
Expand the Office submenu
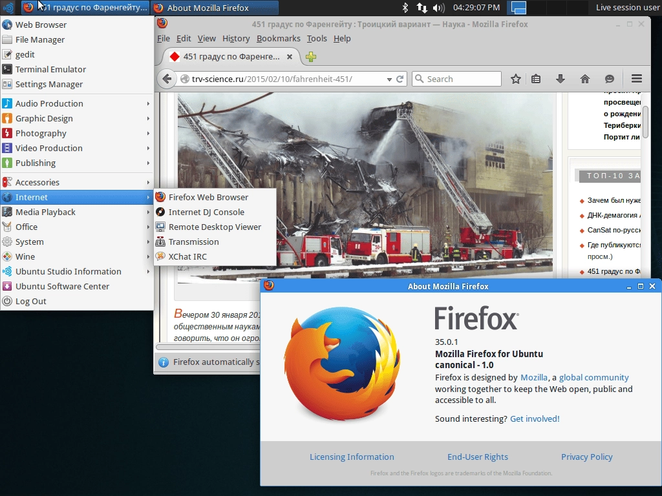coord(77,227)
